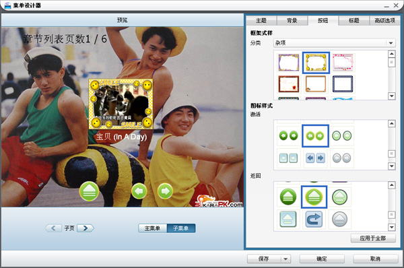The height and width of the screenshot is (268, 404).
Task: Select the chapter thumbnail in preview
Action: tap(121, 104)
